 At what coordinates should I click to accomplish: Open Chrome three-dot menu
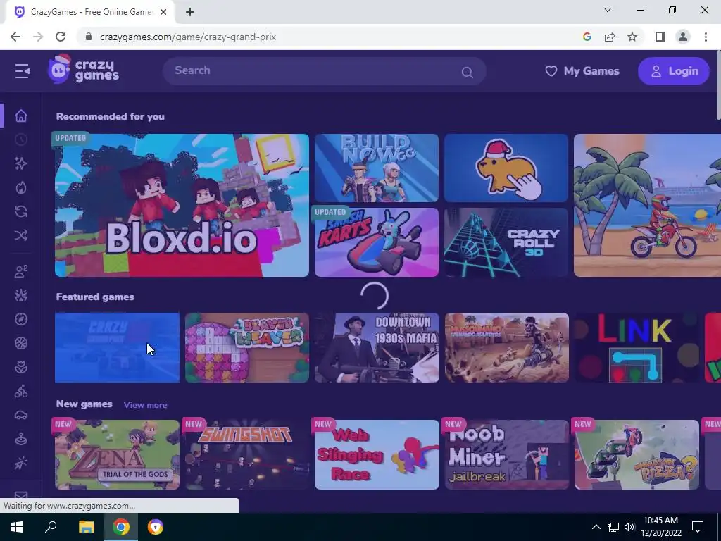click(x=706, y=37)
